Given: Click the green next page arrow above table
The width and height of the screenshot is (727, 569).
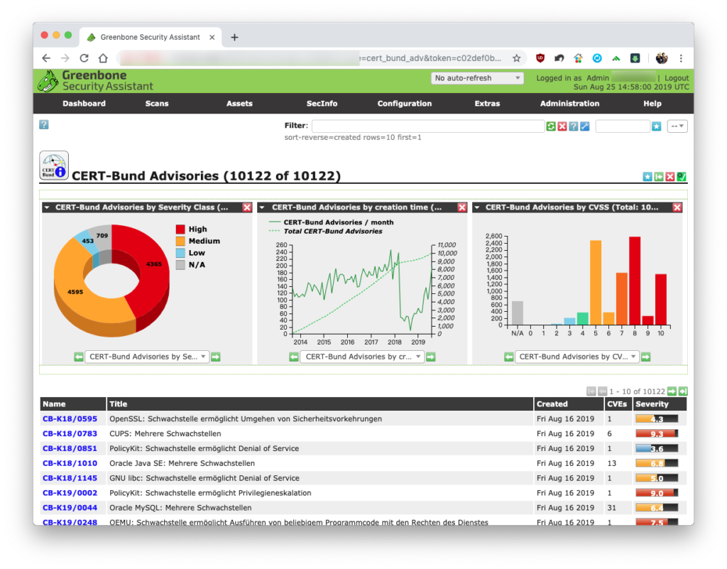Looking at the screenshot, I should click(672, 391).
